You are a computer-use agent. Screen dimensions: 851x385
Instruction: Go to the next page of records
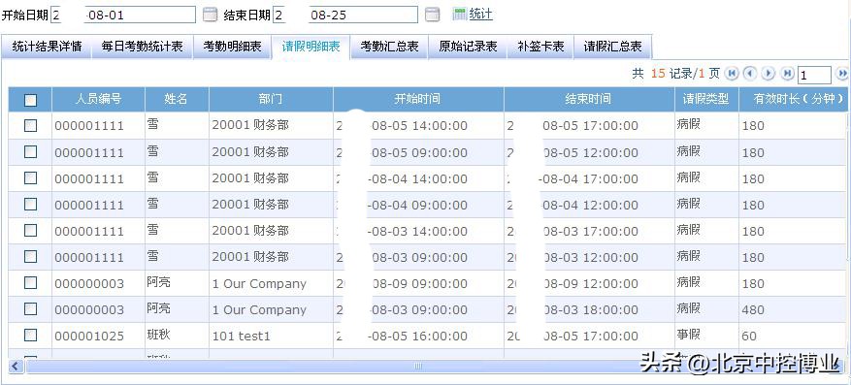click(769, 73)
